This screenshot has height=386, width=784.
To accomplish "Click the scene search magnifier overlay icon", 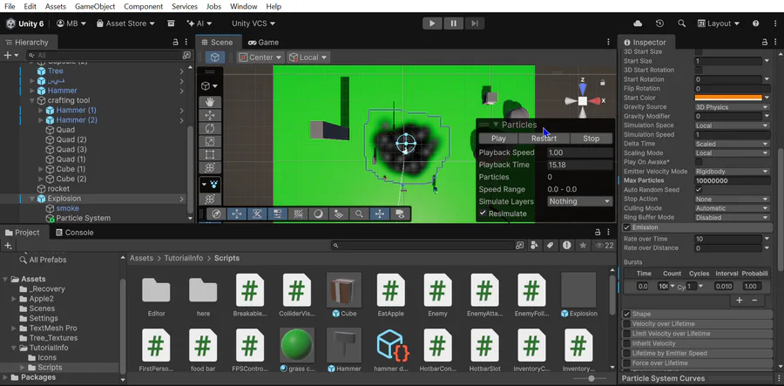I will (359, 214).
